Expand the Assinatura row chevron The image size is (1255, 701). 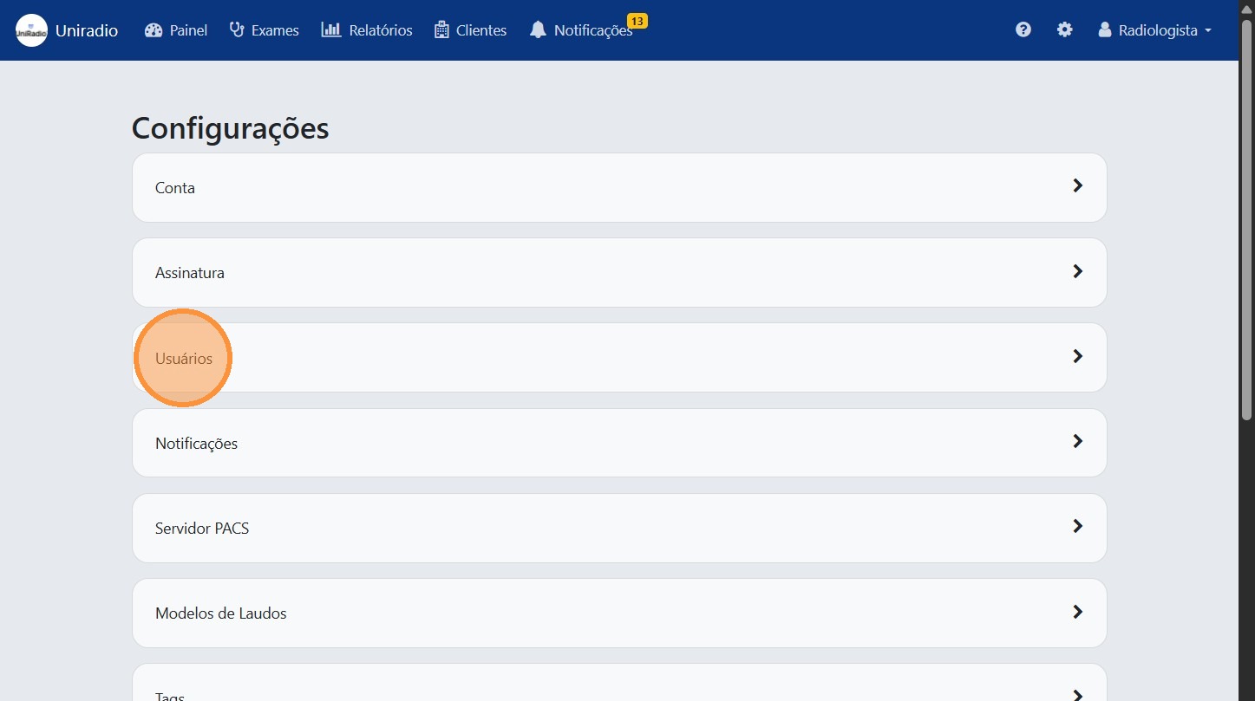(1077, 271)
